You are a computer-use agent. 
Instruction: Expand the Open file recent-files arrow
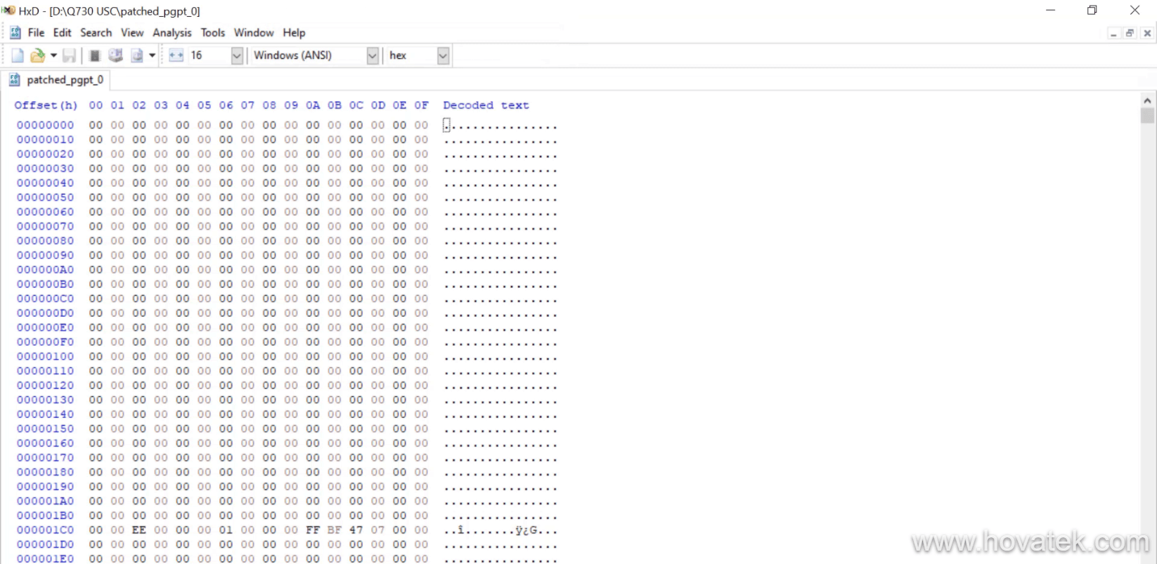coord(53,55)
